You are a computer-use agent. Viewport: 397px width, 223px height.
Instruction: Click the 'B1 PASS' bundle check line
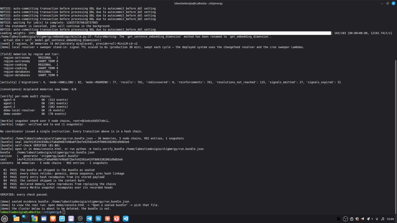(x=49, y=170)
